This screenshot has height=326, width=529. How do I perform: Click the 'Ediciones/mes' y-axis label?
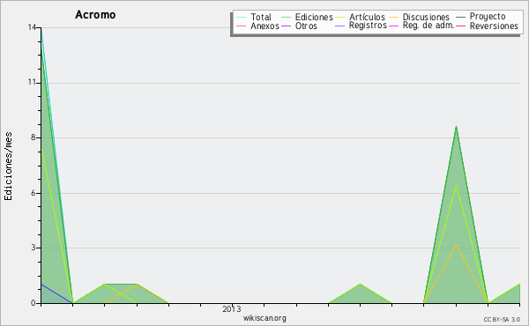[x=8, y=167]
